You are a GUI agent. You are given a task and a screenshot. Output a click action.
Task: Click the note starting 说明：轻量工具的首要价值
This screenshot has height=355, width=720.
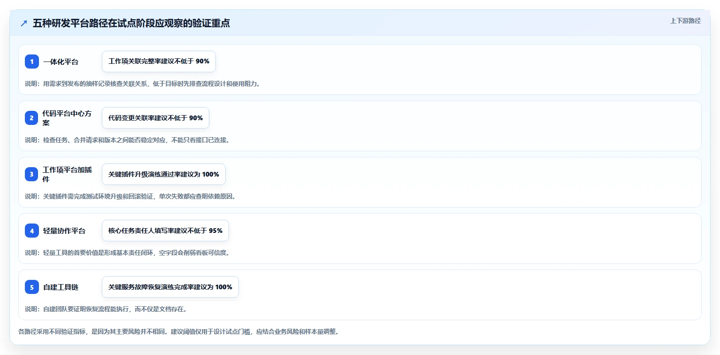click(127, 253)
